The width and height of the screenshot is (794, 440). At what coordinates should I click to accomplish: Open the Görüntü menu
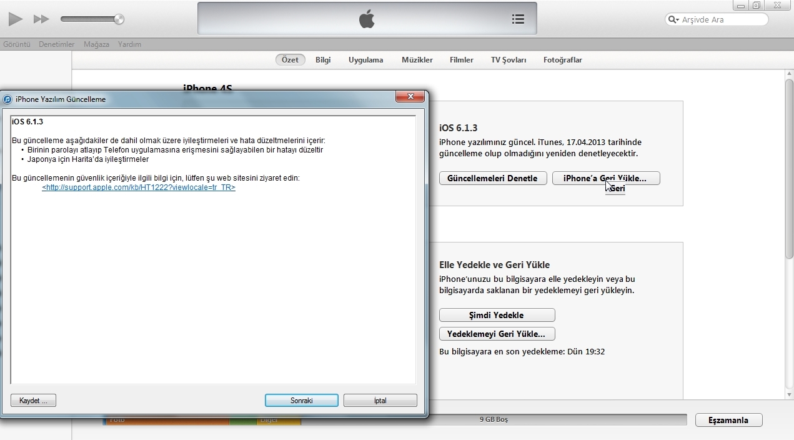17,44
